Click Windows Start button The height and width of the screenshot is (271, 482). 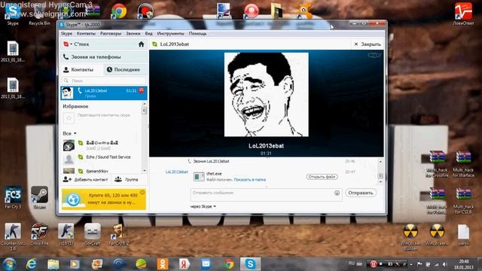point(10,264)
